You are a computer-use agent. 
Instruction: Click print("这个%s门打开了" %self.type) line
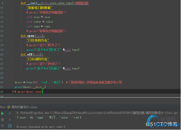point(53,50)
